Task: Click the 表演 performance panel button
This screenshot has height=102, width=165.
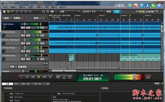Action: 40,18
